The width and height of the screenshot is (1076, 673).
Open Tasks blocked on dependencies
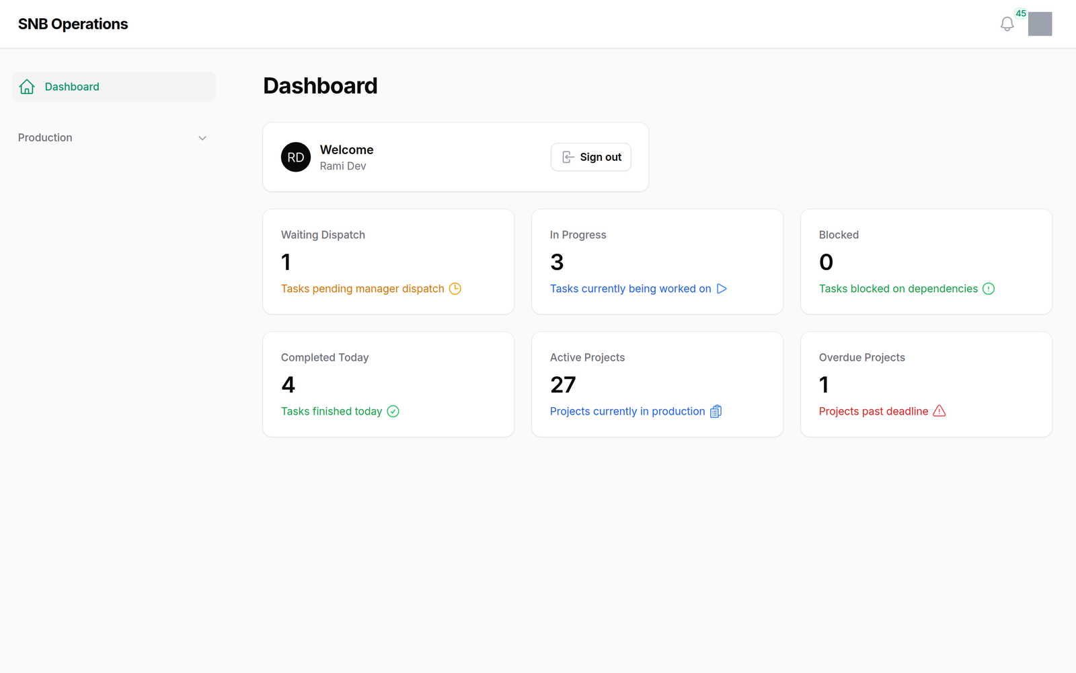pyautogui.click(x=898, y=289)
